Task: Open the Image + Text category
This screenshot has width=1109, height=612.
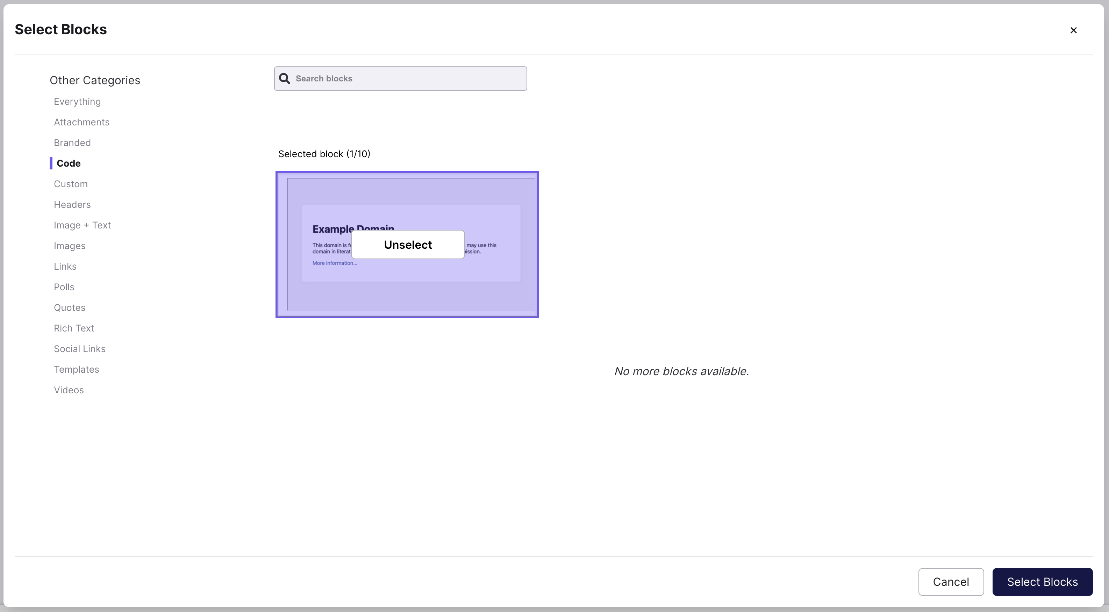Action: click(82, 225)
